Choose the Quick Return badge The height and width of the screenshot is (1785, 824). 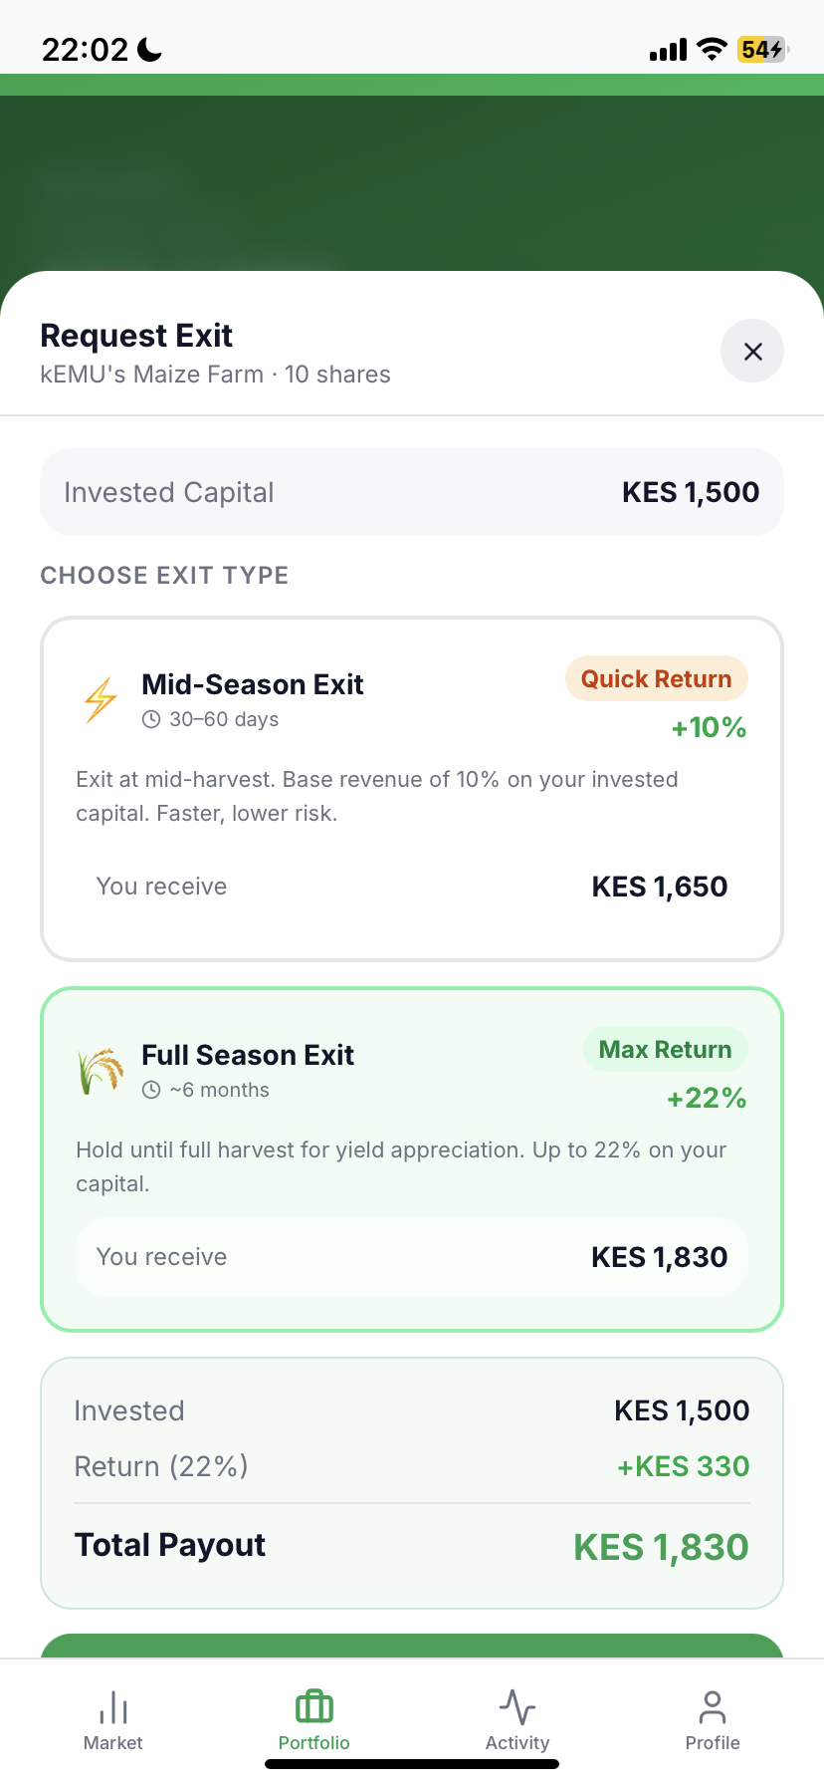tap(657, 678)
